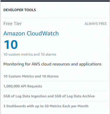This screenshot has height=114, width=110.
Task: Select the '10 Custom Metrics and 10 Alarms' row
Action: tap(55, 76)
